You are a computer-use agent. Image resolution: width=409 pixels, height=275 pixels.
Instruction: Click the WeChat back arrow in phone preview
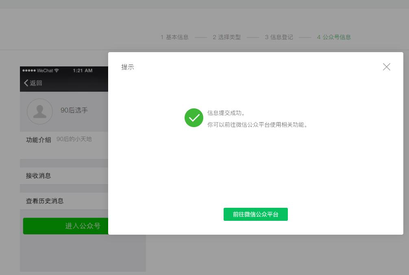point(26,83)
